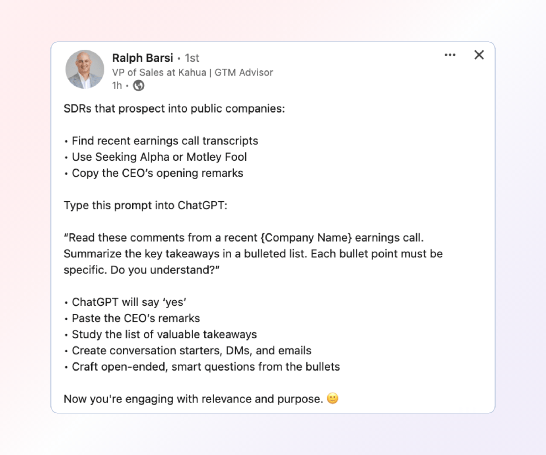Dismiss the post with the X icon

pos(479,55)
